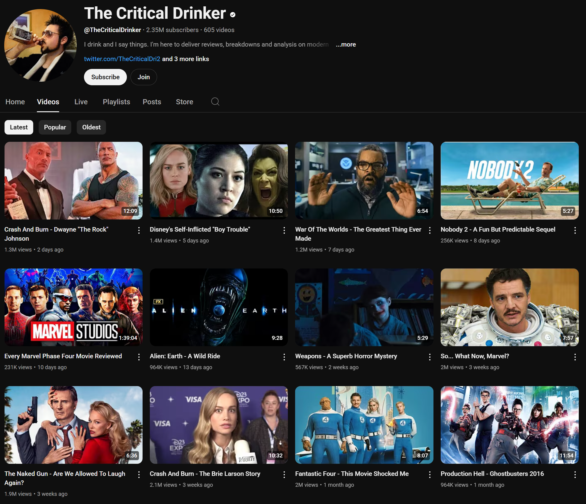
Task: Open options menu for The Naked Gun video
Action: pos(139,475)
